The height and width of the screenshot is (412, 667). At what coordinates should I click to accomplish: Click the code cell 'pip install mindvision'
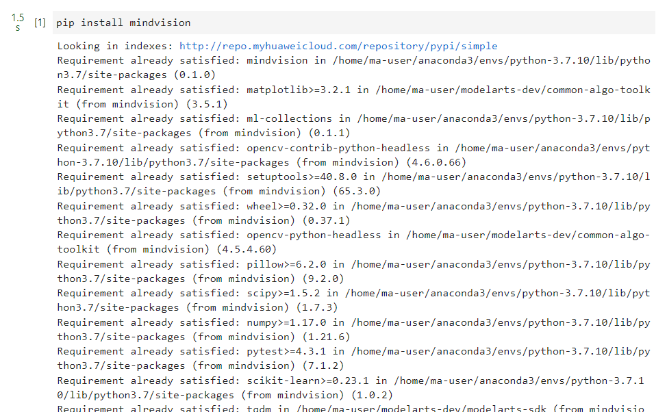(x=354, y=23)
